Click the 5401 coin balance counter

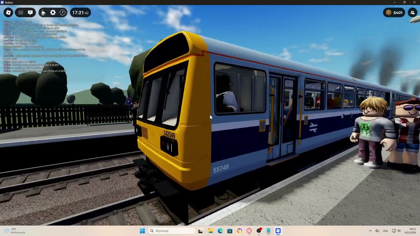(394, 13)
